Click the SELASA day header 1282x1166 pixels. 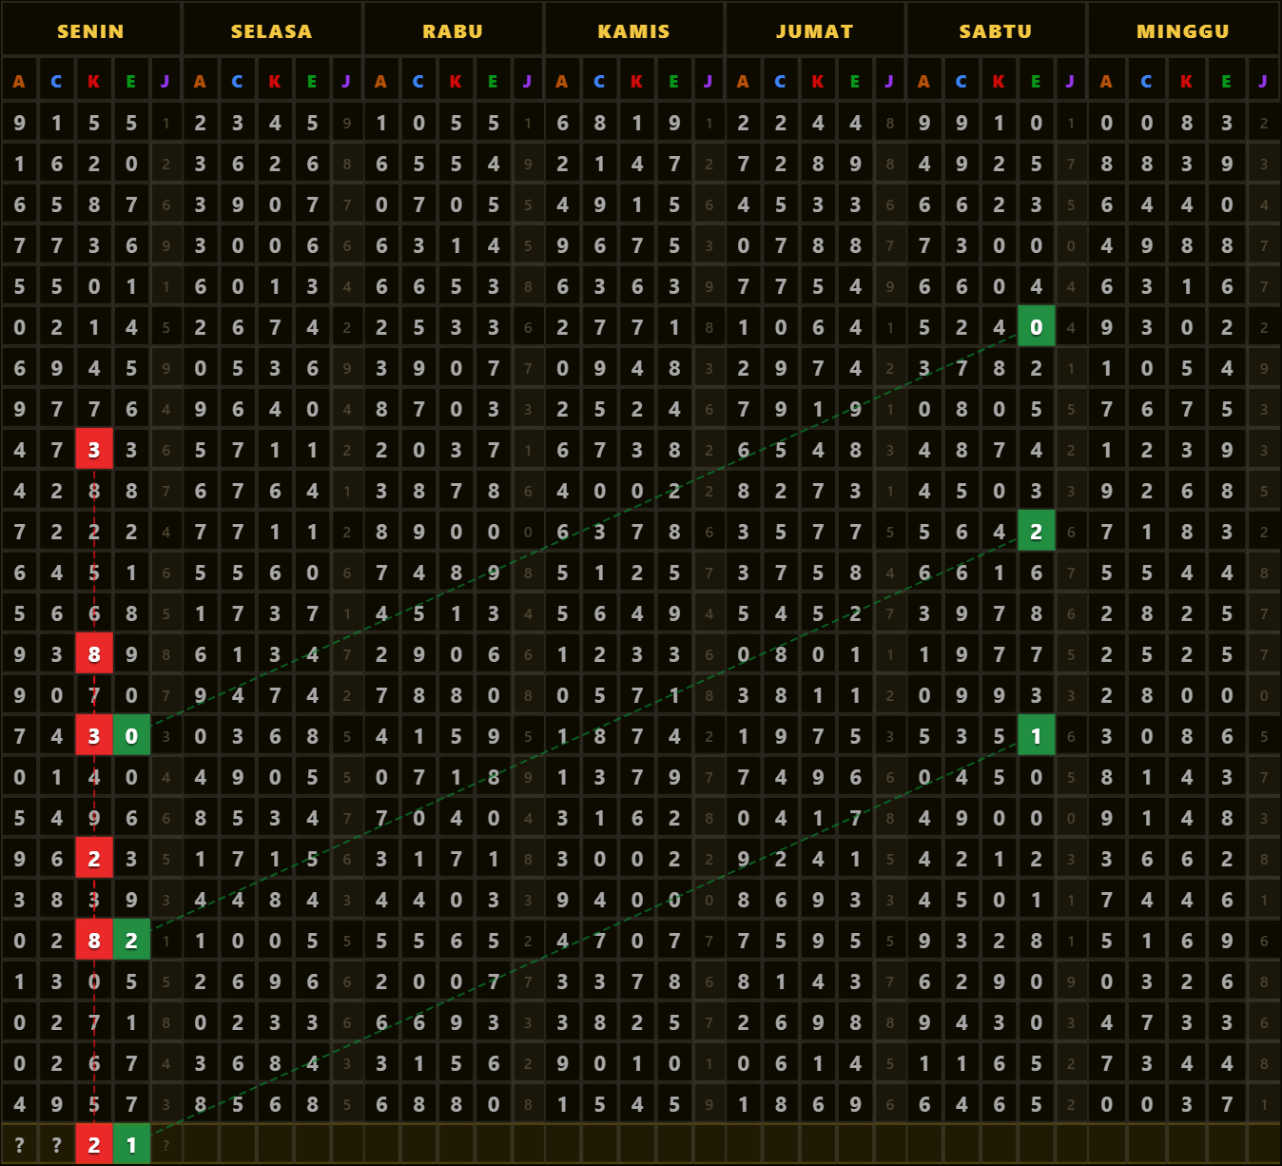tap(271, 30)
